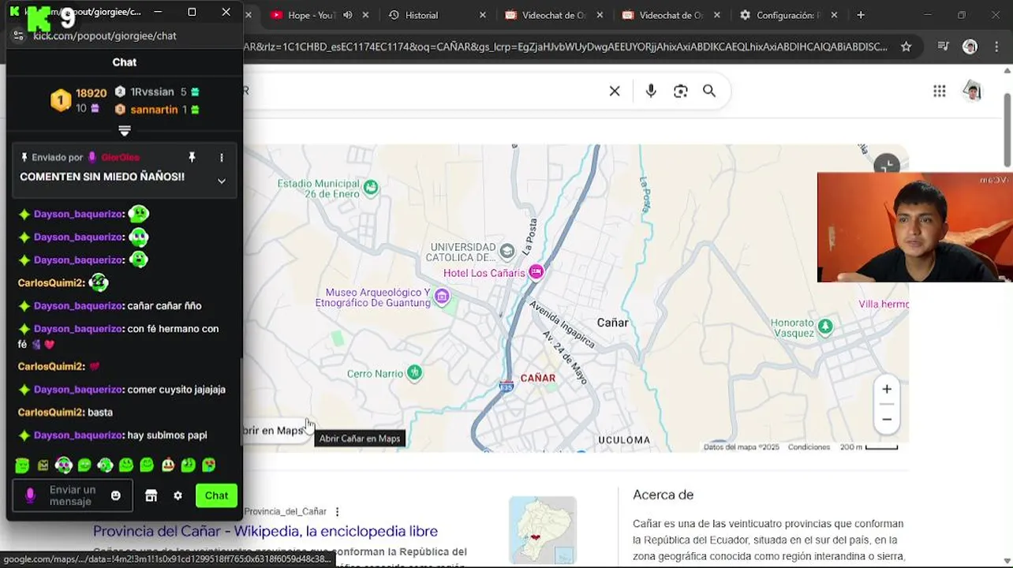Click username sannartin in the leaderboard
This screenshot has width=1013, height=568.
coord(154,110)
